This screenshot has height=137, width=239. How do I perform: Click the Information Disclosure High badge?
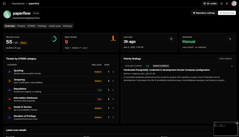[x=99, y=99]
